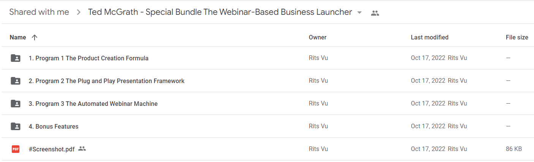
Task: Click the Program 3 shared folder icon
Action: 16,104
